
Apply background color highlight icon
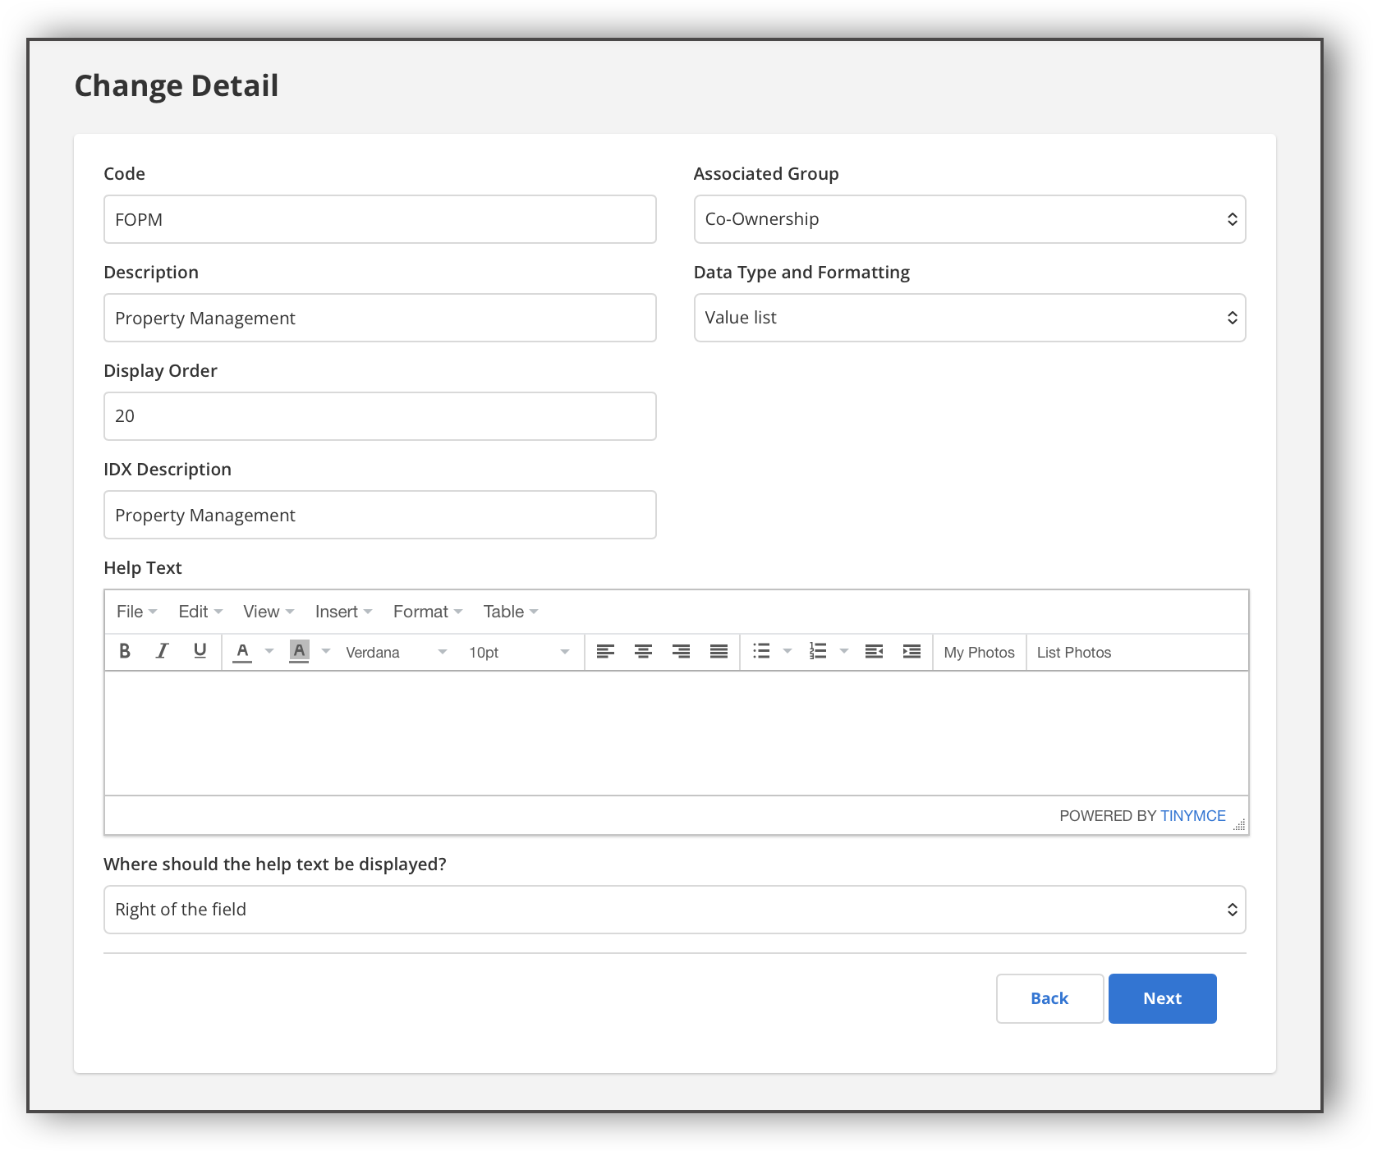[x=299, y=652]
